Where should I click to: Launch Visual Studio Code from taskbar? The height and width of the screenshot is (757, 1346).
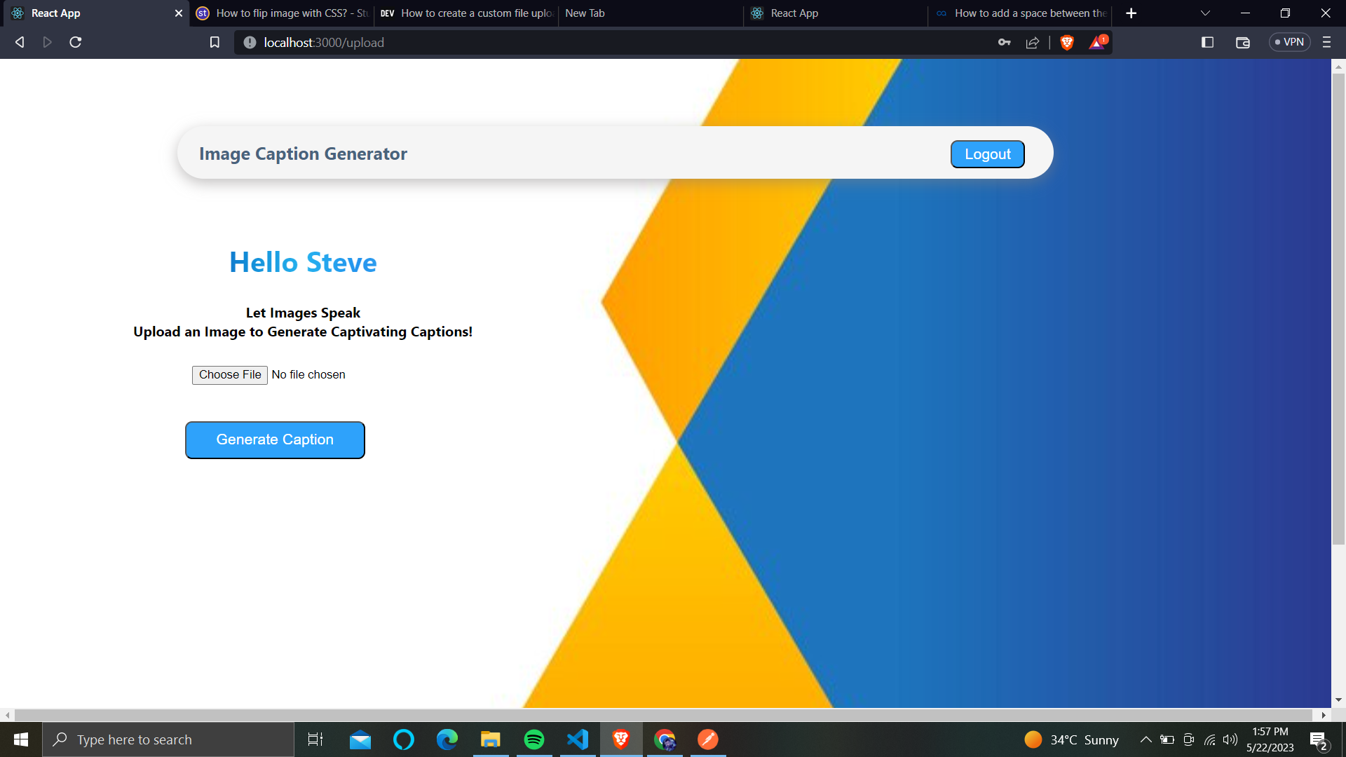pos(578,739)
